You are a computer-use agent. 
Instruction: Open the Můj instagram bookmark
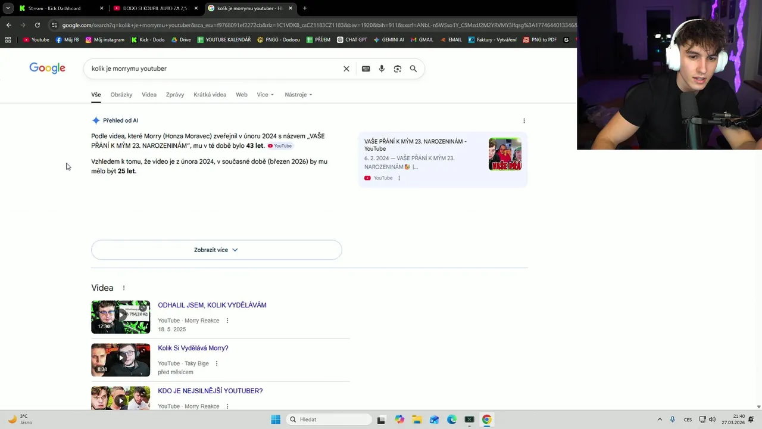click(x=105, y=40)
